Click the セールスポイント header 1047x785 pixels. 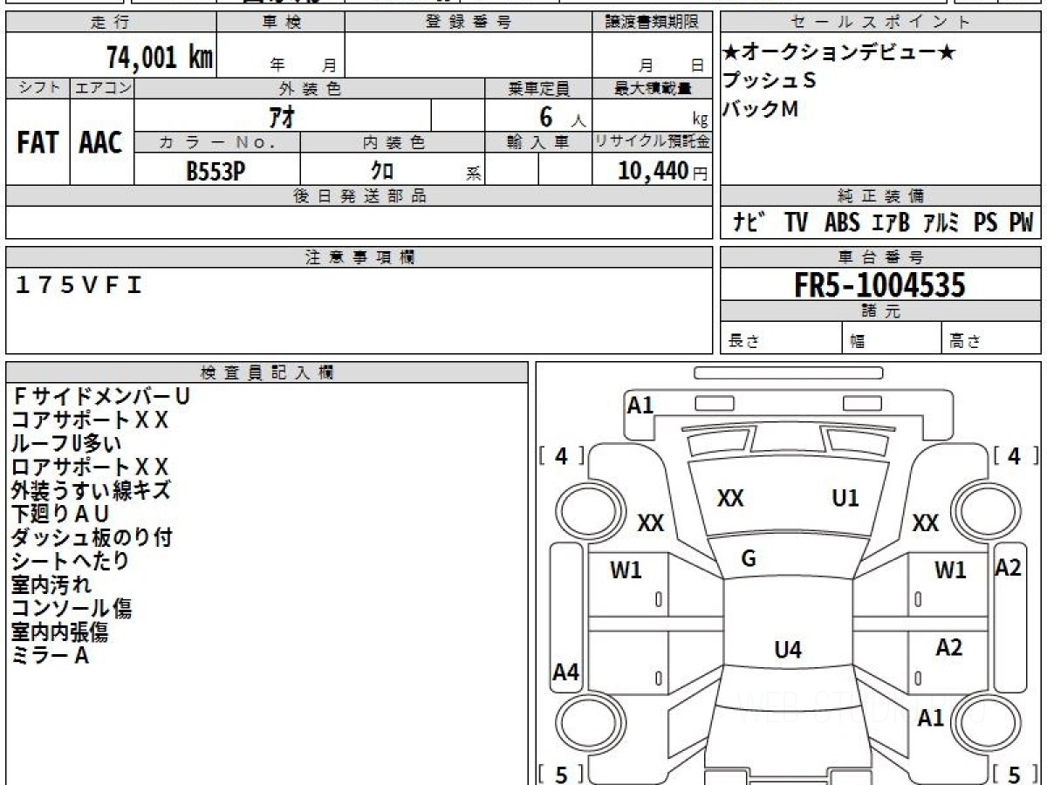880,23
